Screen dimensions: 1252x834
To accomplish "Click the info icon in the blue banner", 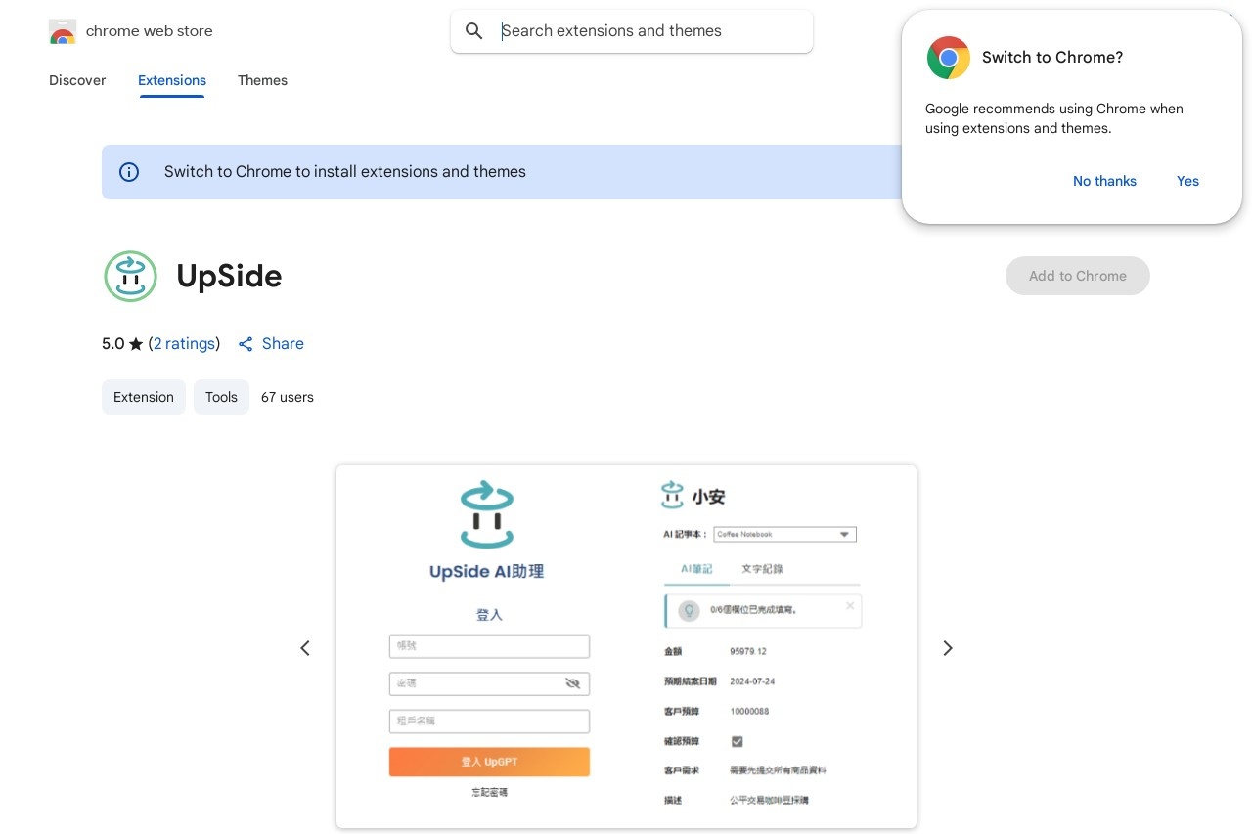I will coord(129,172).
